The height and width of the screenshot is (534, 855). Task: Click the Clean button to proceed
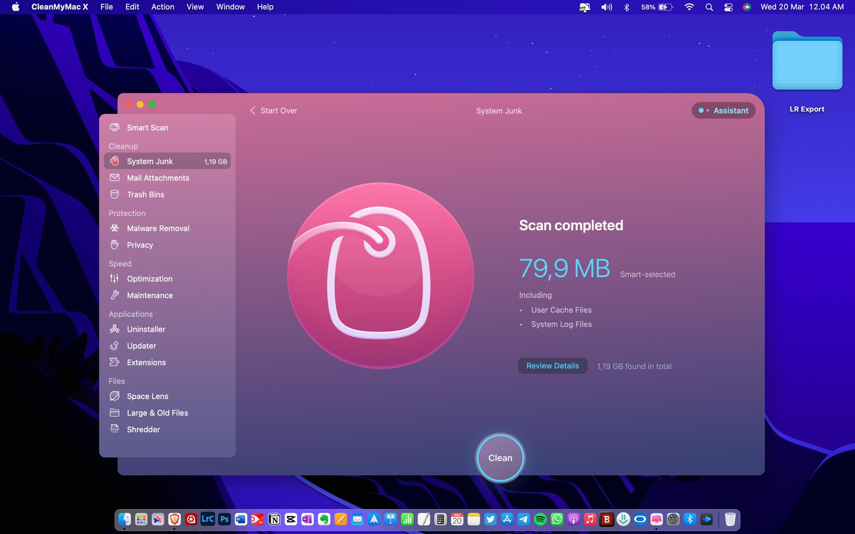coord(500,458)
